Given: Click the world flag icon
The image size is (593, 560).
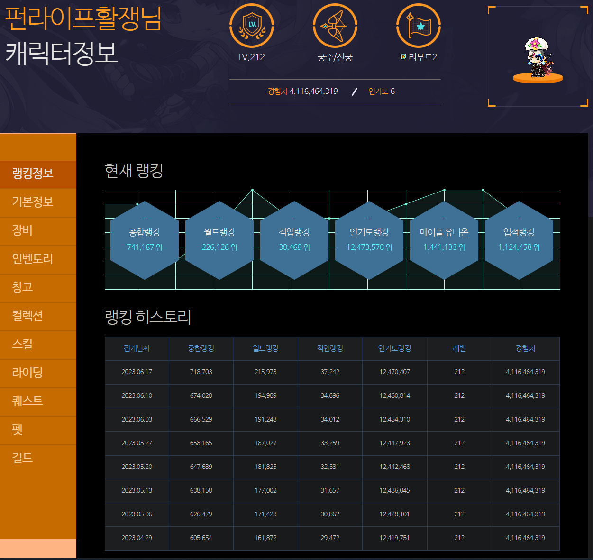Looking at the screenshot, I should pos(419,26).
